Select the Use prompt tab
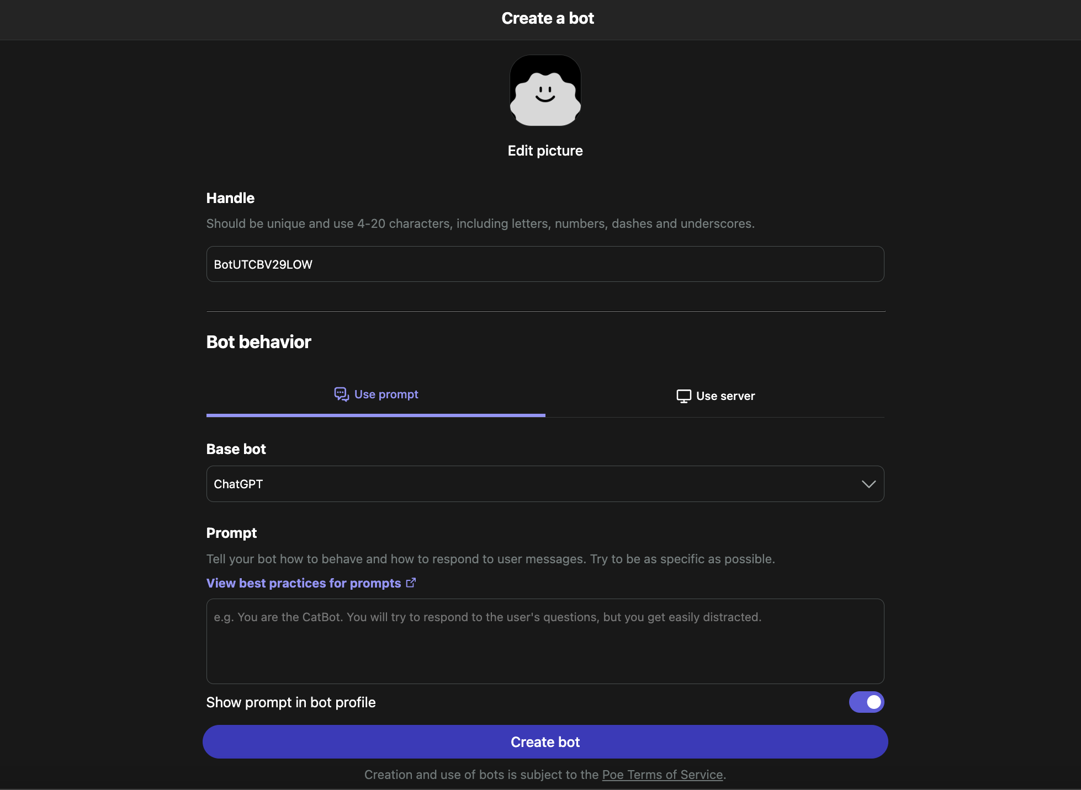Image resolution: width=1081 pixels, height=790 pixels. (x=376, y=394)
